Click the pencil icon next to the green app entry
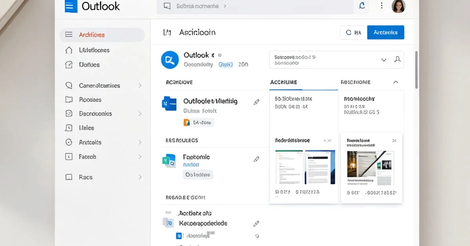 click(257, 159)
